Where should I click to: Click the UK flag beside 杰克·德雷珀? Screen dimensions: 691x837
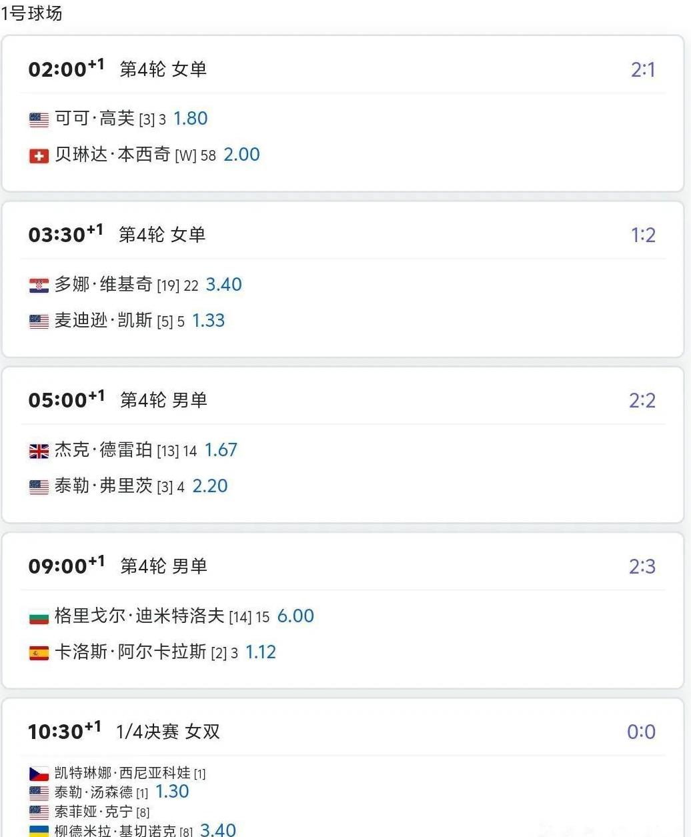(39, 452)
